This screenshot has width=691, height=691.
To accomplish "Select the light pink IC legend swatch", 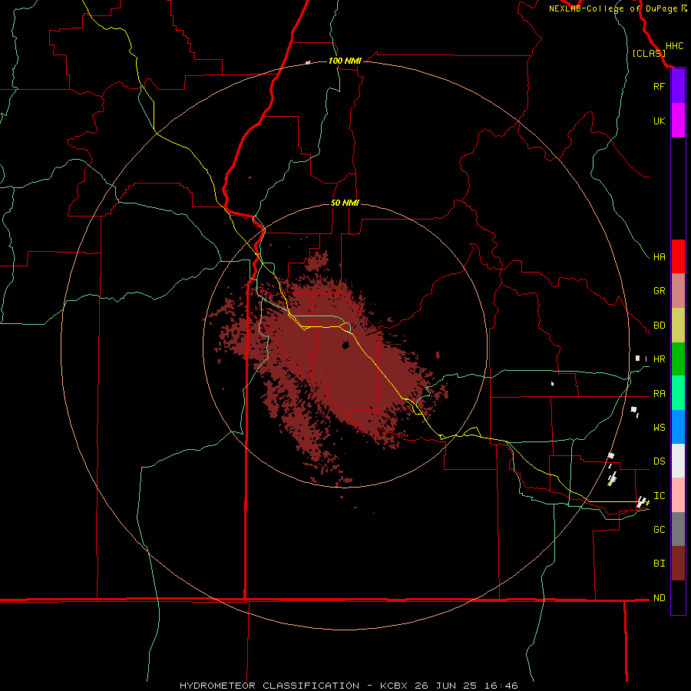I will [678, 495].
